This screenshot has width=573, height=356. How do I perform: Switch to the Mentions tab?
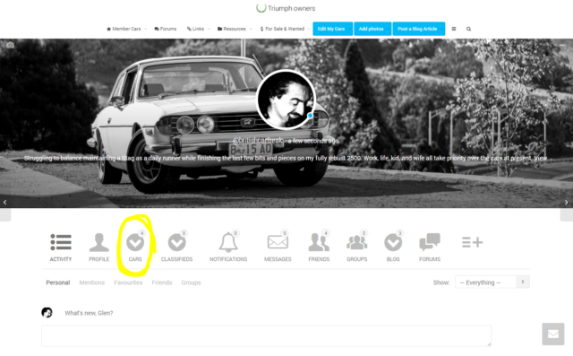pyautogui.click(x=91, y=282)
